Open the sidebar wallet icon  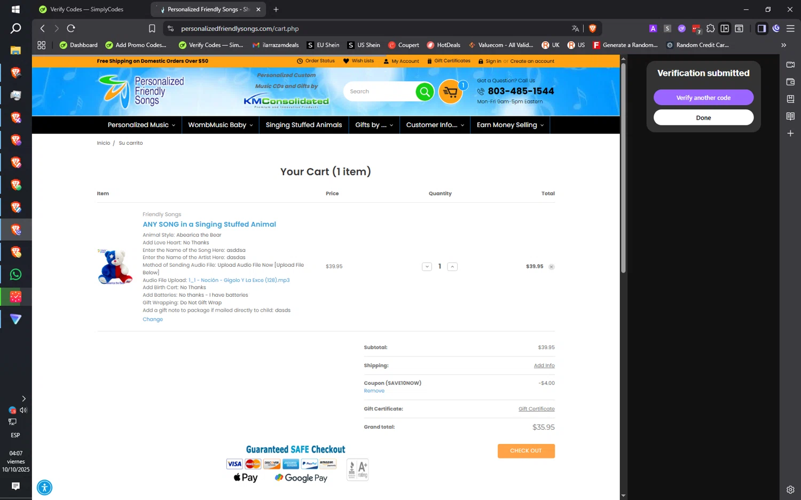pyautogui.click(x=790, y=82)
